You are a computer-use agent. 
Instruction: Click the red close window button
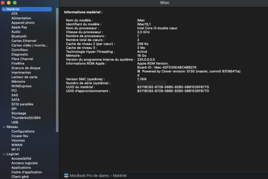[3, 3]
